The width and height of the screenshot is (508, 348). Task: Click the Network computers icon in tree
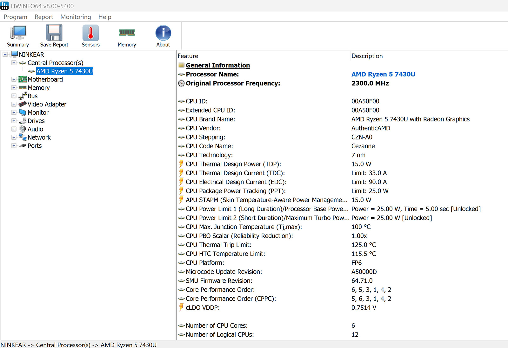pyautogui.click(x=23, y=137)
